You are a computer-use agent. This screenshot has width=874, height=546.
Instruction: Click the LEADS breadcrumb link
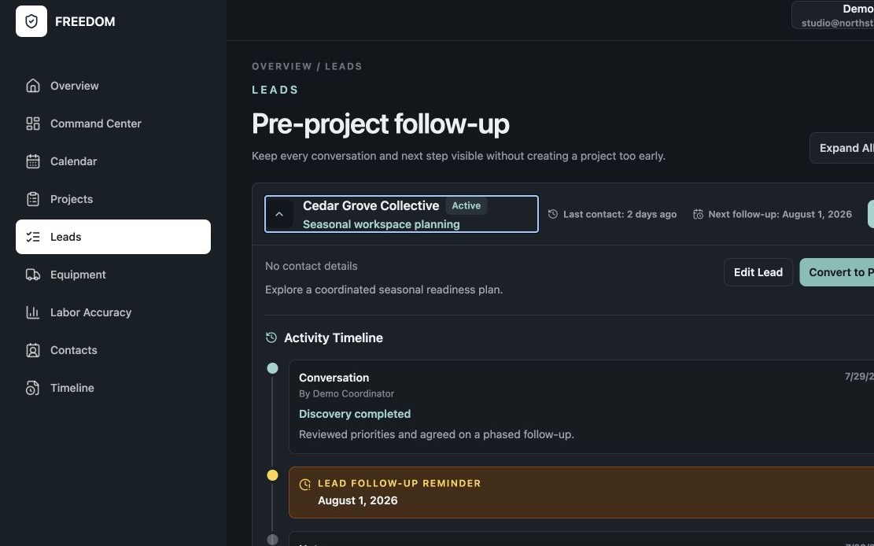(x=343, y=66)
